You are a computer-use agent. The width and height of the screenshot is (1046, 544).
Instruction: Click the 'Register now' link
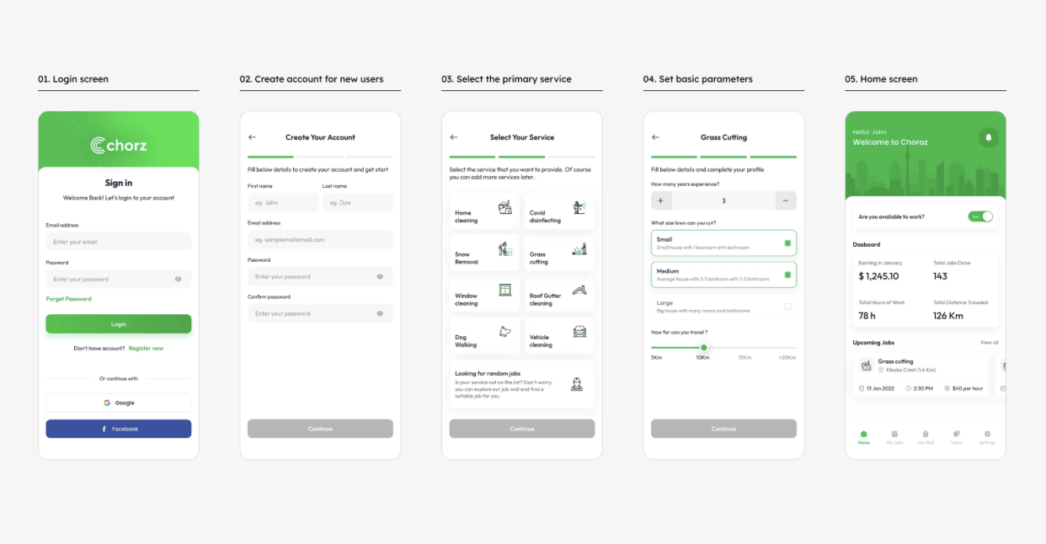coord(146,348)
